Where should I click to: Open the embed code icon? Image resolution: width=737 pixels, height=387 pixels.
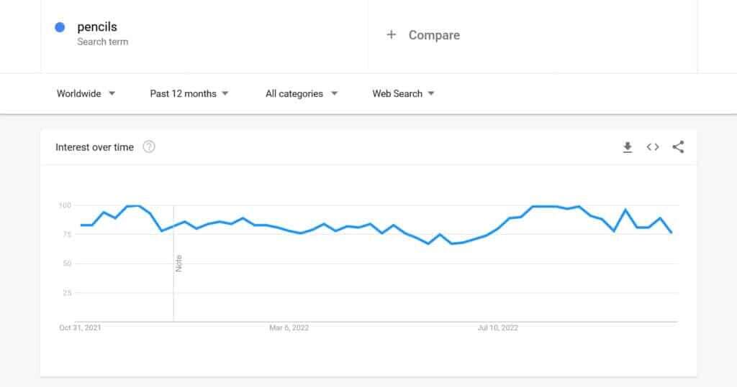(x=653, y=147)
